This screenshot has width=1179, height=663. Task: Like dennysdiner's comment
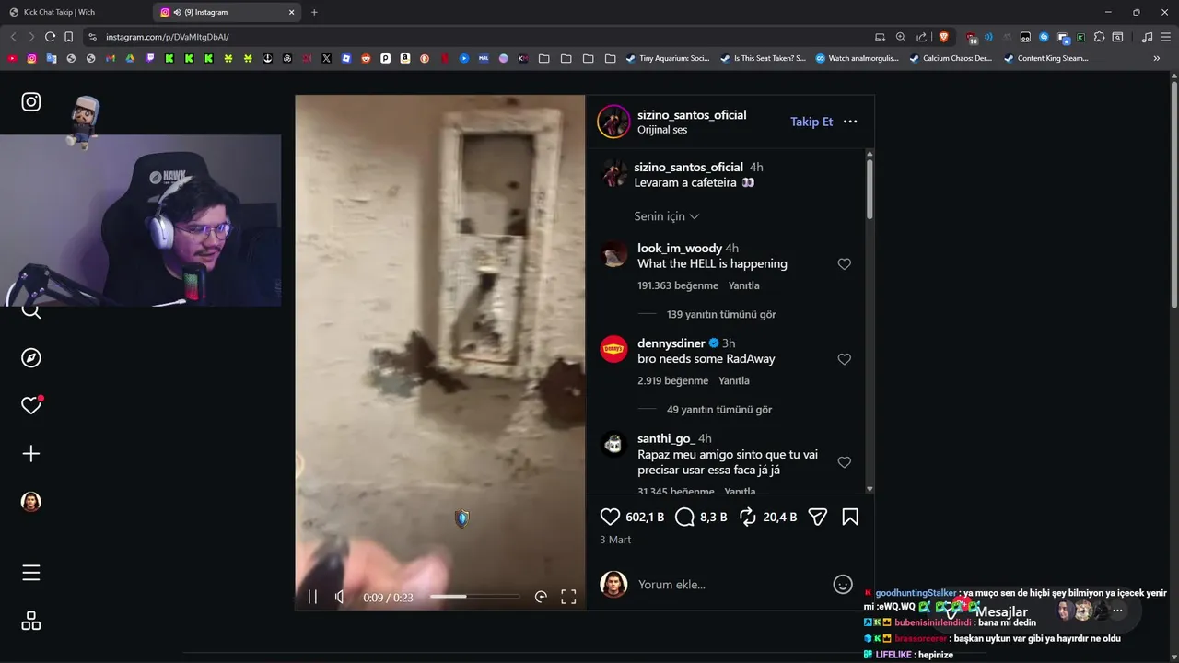(844, 359)
